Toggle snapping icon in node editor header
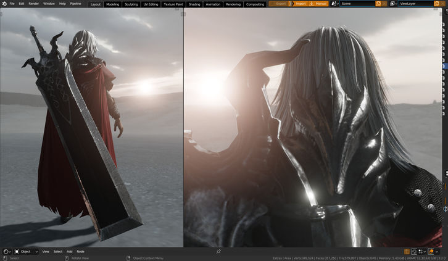 point(414,252)
